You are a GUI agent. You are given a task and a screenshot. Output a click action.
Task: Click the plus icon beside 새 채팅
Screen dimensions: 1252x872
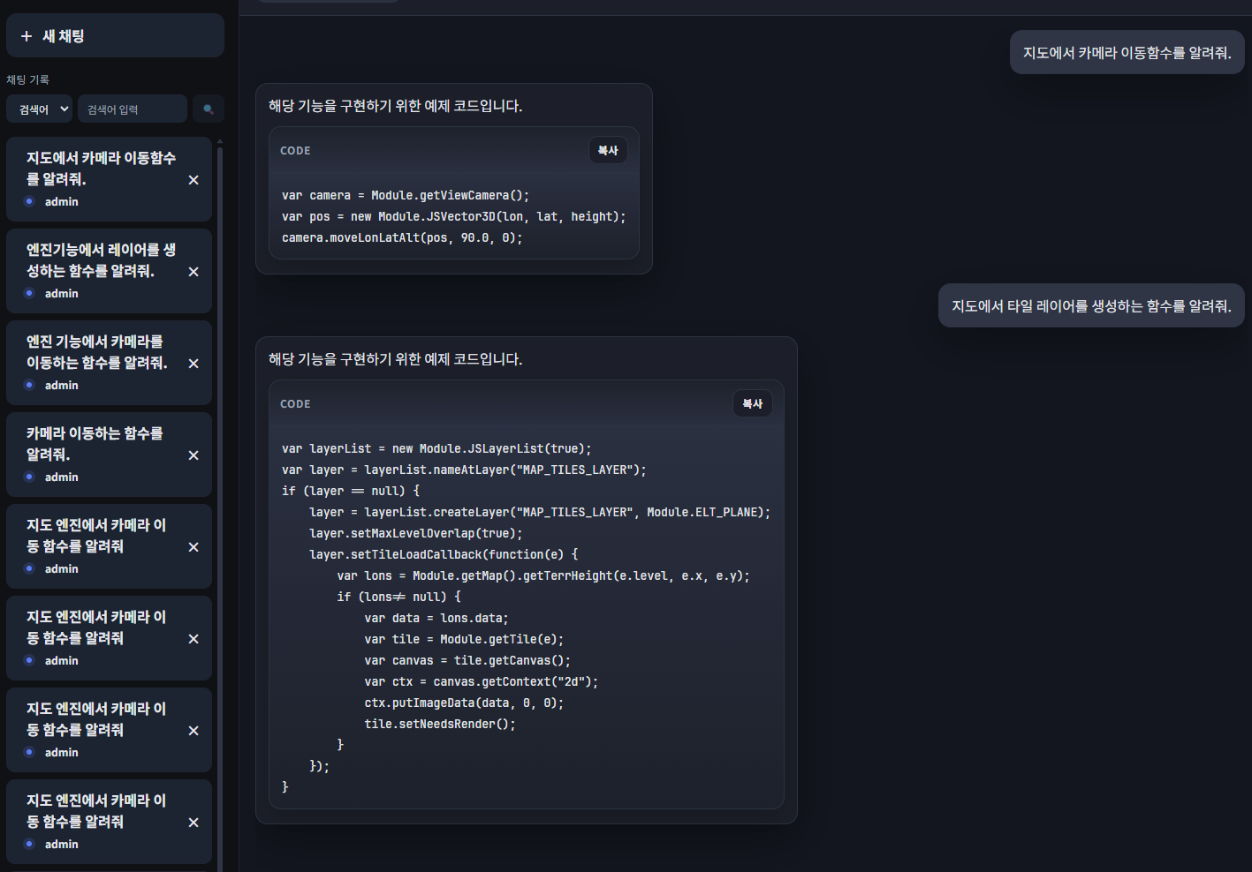27,36
